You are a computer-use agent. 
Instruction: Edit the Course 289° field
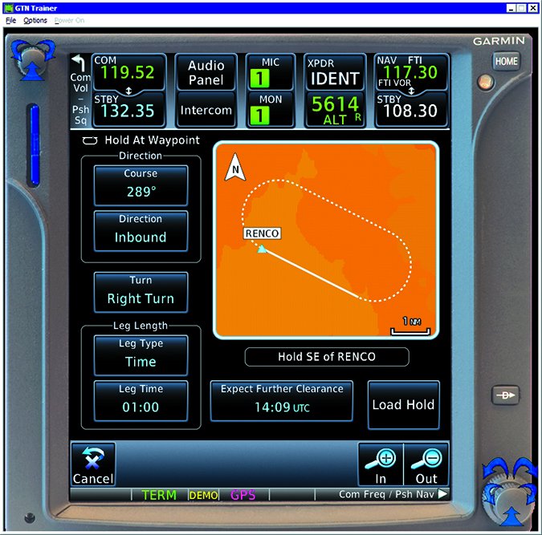click(x=141, y=184)
